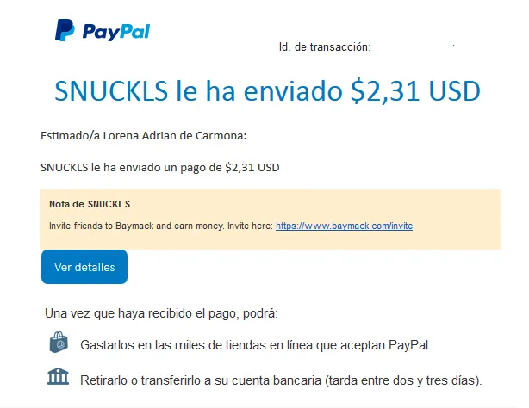Click the 'Gastarlos en las miles de tiendas' line
Screen dimensions: 529x408
(x=256, y=345)
